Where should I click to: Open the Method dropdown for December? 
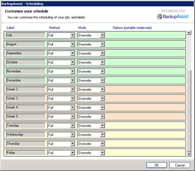pyautogui.click(x=61, y=81)
